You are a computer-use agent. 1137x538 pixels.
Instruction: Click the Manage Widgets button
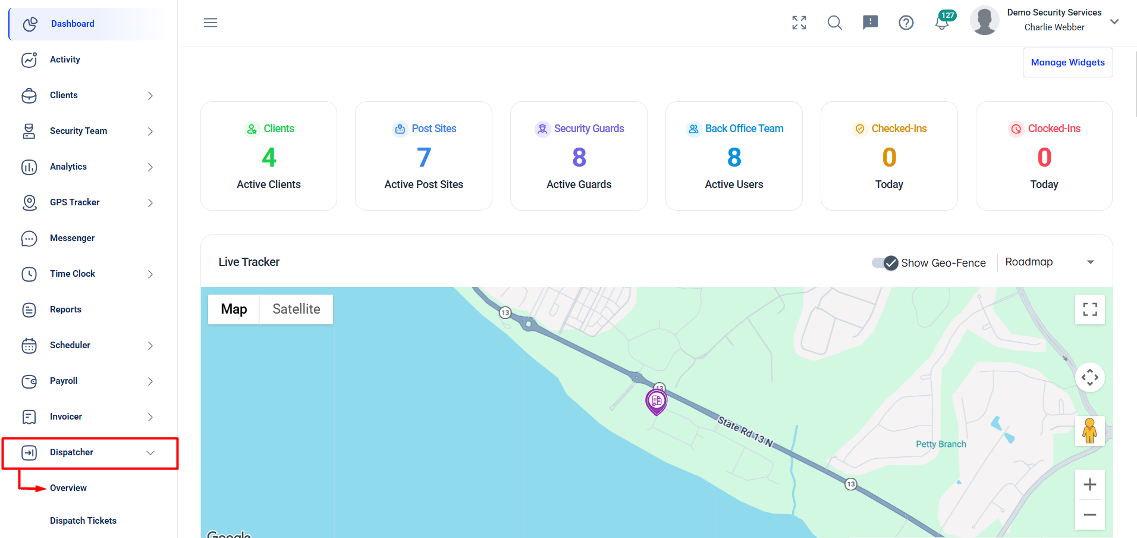tap(1067, 62)
